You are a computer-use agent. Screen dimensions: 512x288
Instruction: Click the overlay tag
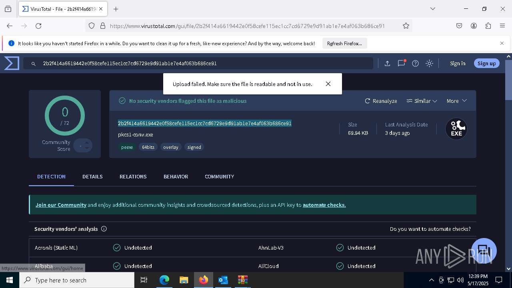[171, 147]
